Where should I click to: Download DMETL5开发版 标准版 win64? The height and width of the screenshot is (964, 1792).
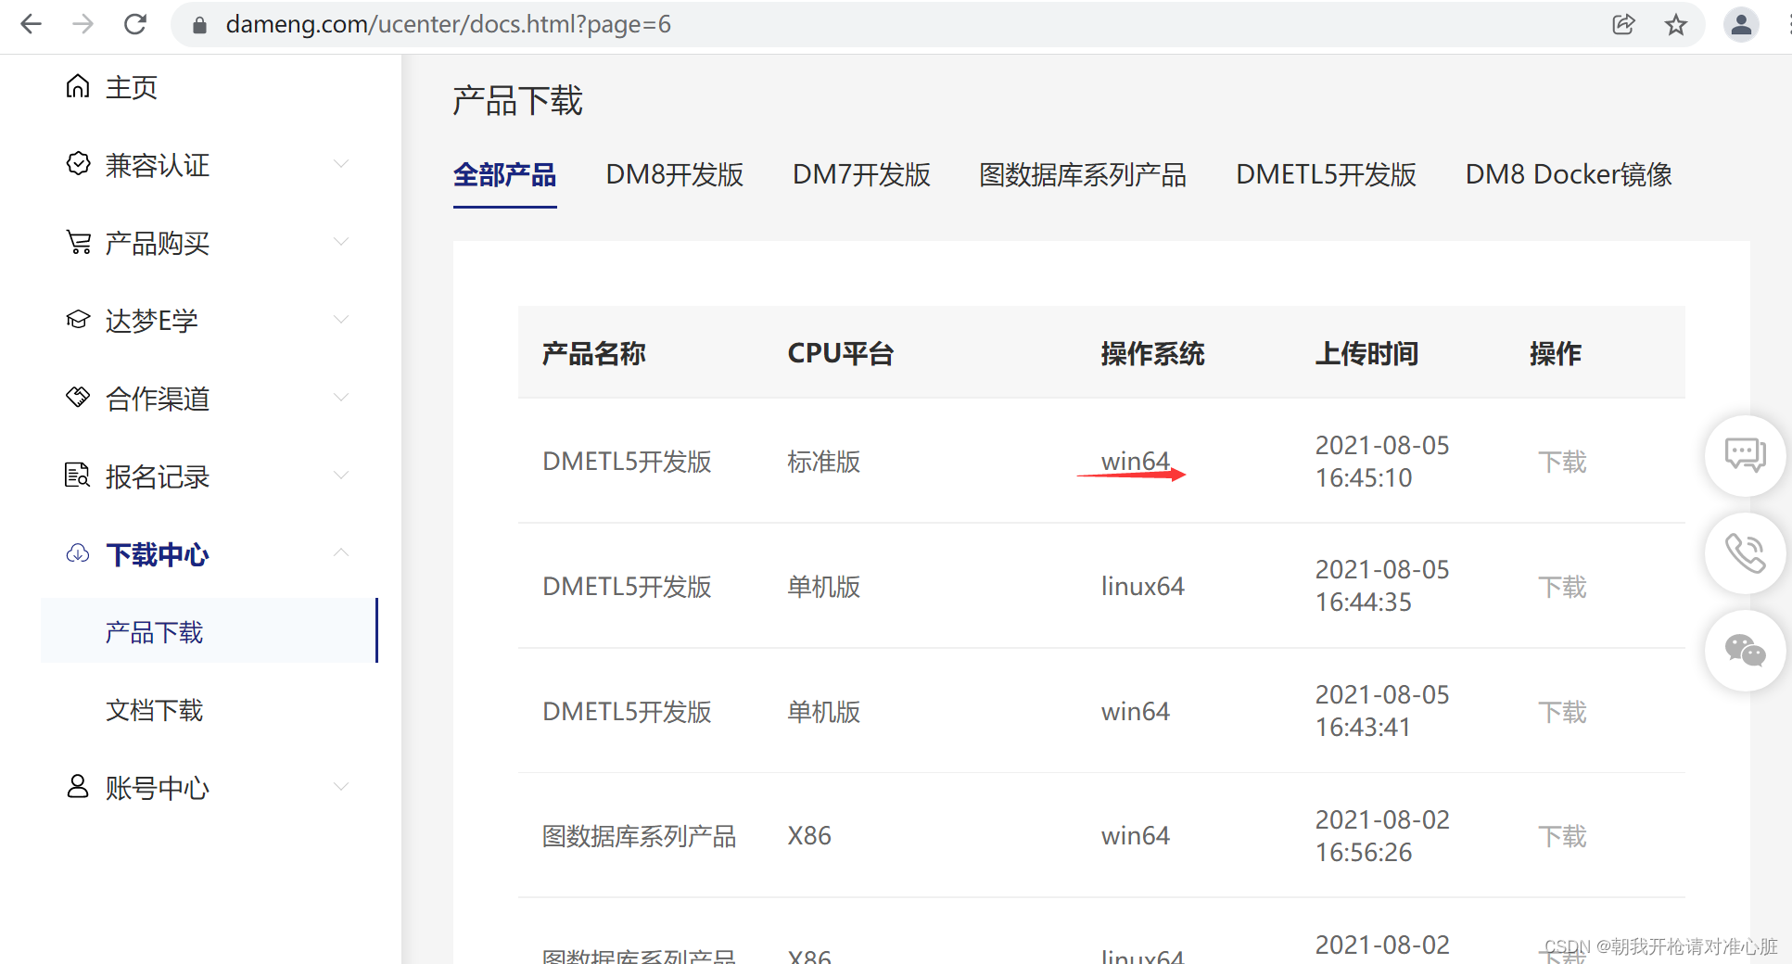(1562, 462)
